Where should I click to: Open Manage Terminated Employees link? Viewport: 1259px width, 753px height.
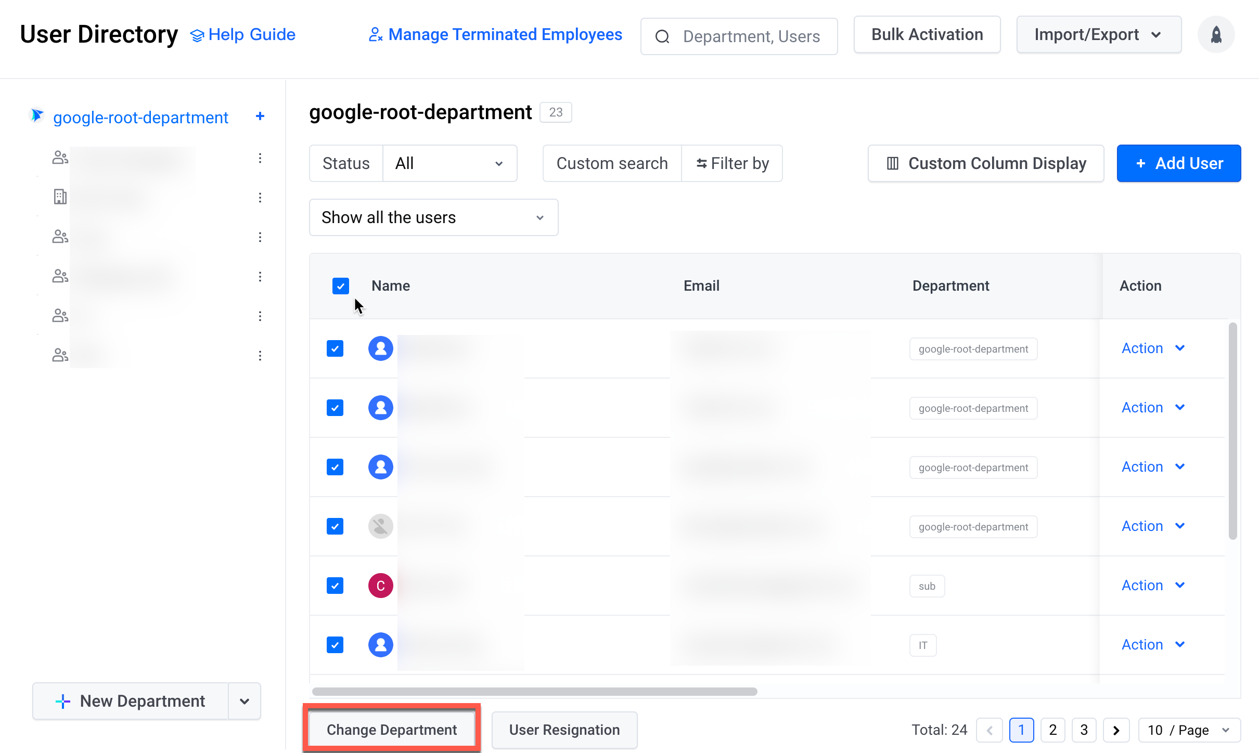point(496,35)
